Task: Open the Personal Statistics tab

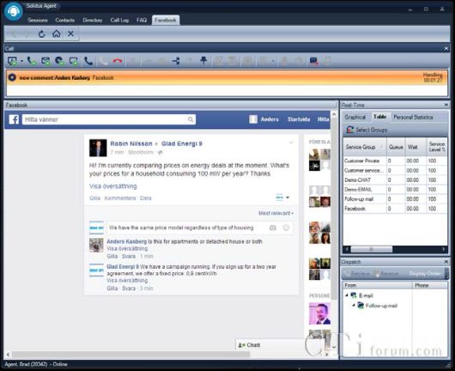Action: pyautogui.click(x=413, y=117)
